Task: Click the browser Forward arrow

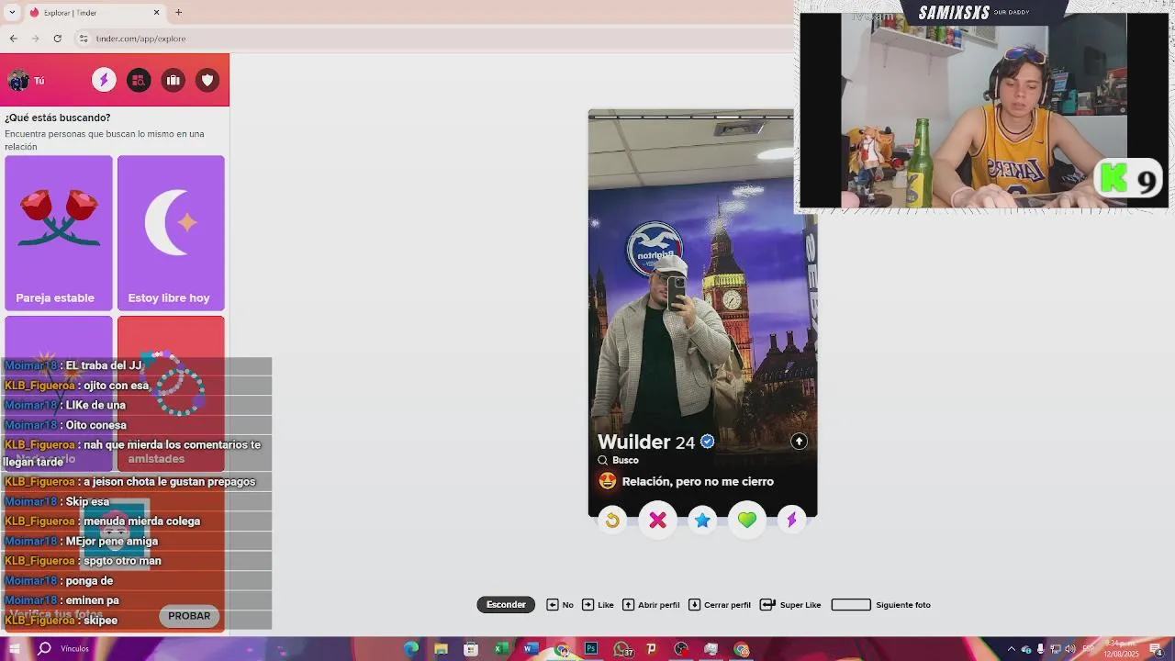Action: tap(35, 39)
